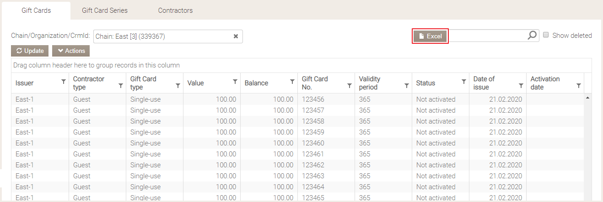Image resolution: width=603 pixels, height=202 pixels.
Task: Open the Balance column filter
Action: [x=292, y=82]
